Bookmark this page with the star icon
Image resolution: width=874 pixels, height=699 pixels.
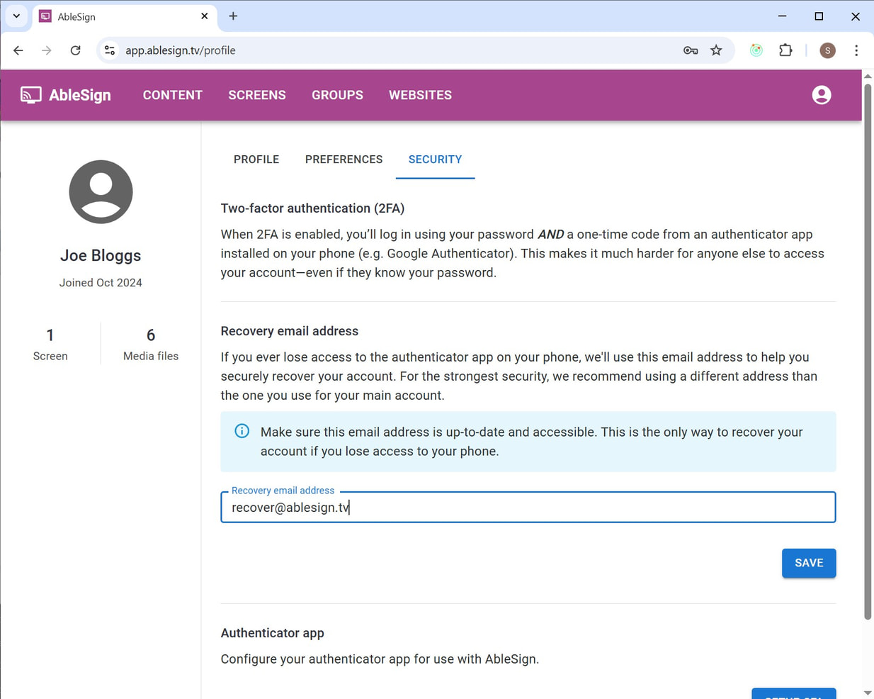pos(716,50)
